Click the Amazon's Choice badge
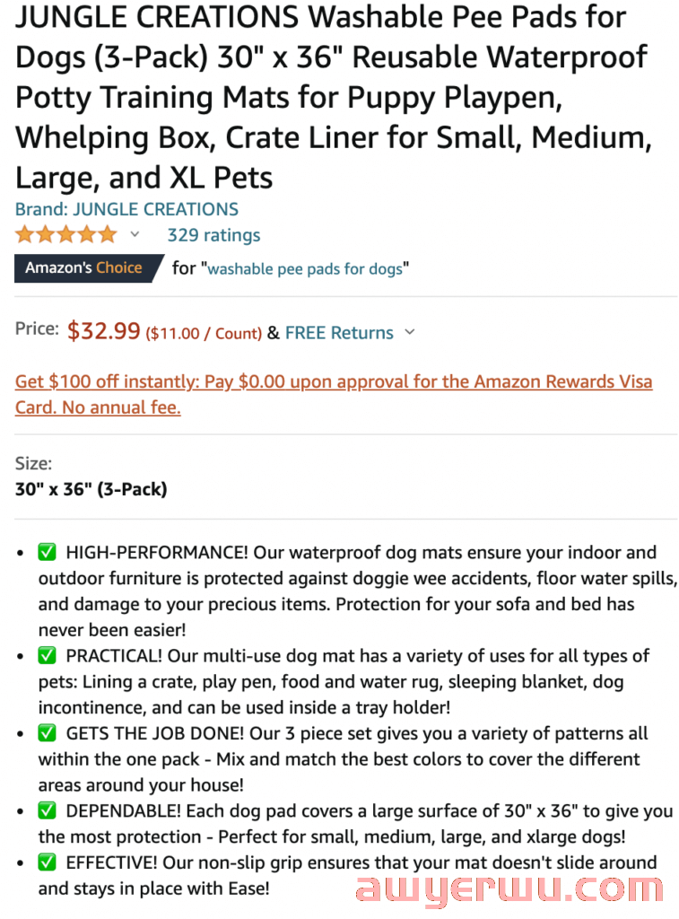The width and height of the screenshot is (679, 919). point(88,268)
